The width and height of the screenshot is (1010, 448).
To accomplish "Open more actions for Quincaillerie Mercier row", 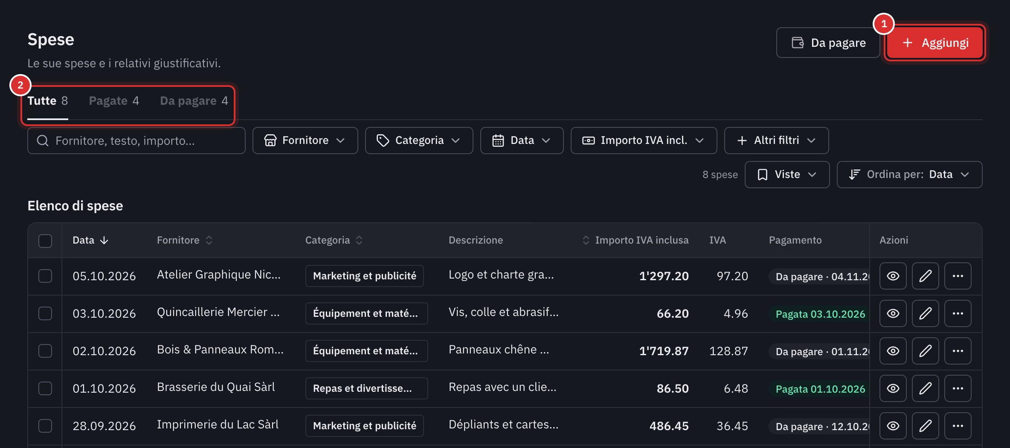I will point(958,313).
